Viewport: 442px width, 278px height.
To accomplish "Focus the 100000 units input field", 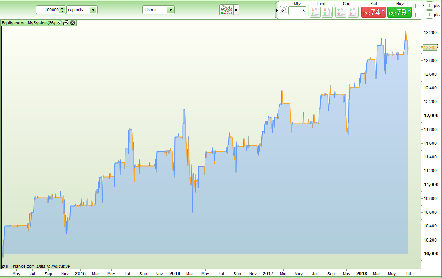I will pyautogui.click(x=48, y=10).
